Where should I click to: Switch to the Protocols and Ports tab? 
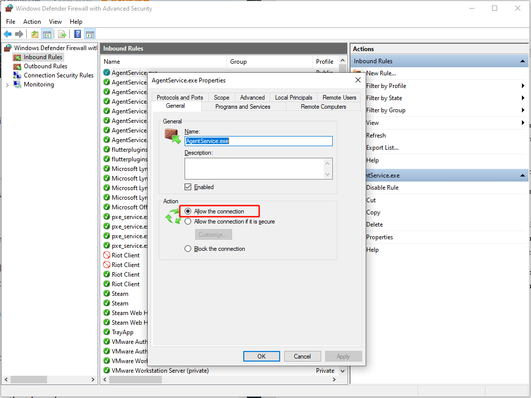tap(180, 97)
